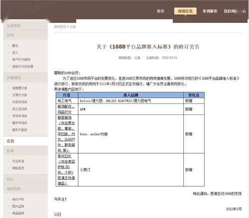Image resolution: width=249 pixels, height=218 pixels.
Task: Click the announcement title about 1688平台品牌准入标准
Action: point(147,47)
